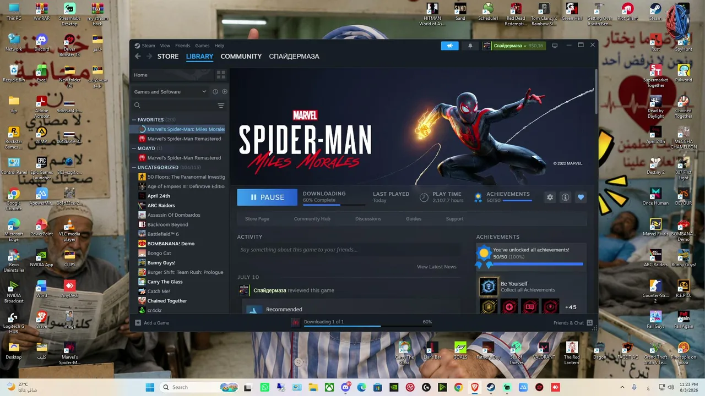Open the View menu
Image resolution: width=705 pixels, height=396 pixels.
pos(165,46)
